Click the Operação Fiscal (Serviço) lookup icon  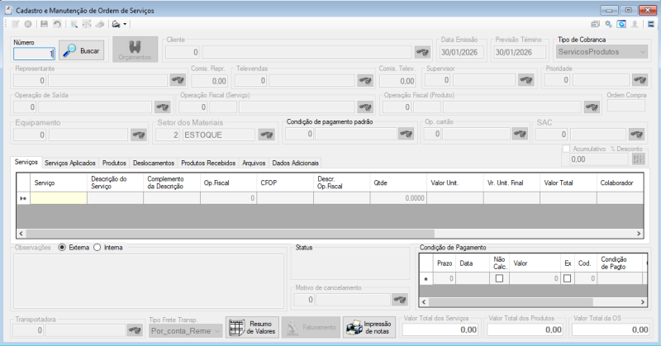(365, 107)
